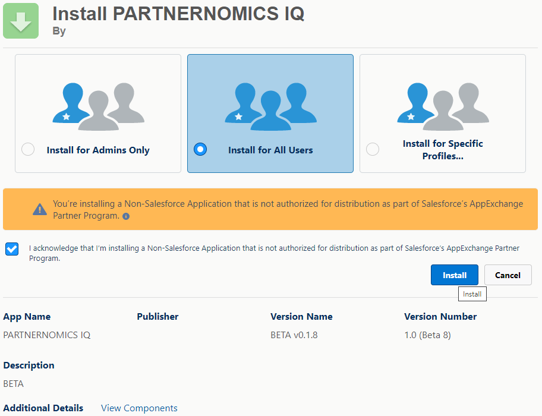Click the Version Number label
542x416 pixels.
tap(440, 317)
